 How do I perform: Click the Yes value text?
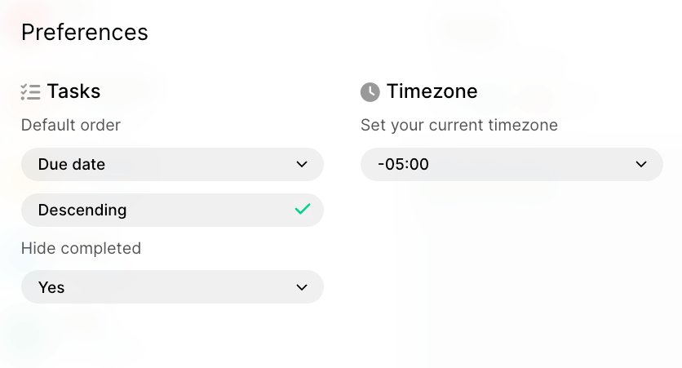click(x=51, y=287)
